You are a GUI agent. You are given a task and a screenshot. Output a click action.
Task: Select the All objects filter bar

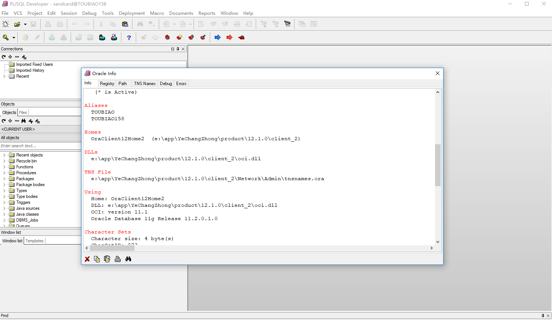41,138
